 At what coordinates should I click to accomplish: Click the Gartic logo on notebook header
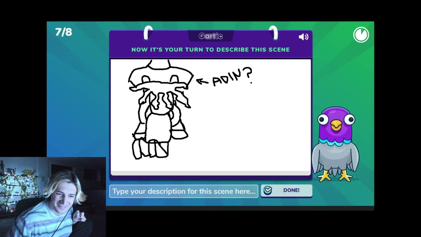210,36
